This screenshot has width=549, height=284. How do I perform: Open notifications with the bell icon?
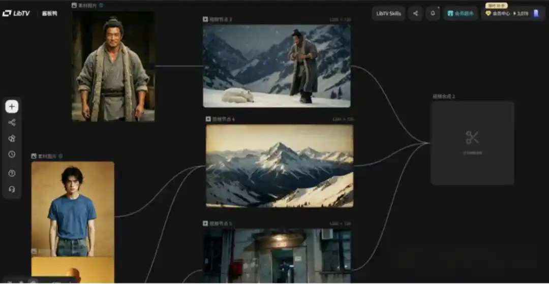pyautogui.click(x=433, y=14)
